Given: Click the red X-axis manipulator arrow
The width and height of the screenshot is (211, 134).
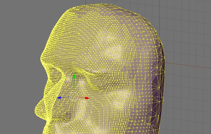Looking at the screenshot, I should 87,98.
